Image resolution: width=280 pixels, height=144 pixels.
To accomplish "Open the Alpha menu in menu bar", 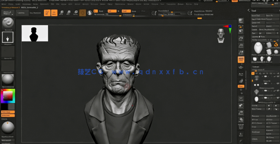I will pyautogui.click(x=4, y=4).
